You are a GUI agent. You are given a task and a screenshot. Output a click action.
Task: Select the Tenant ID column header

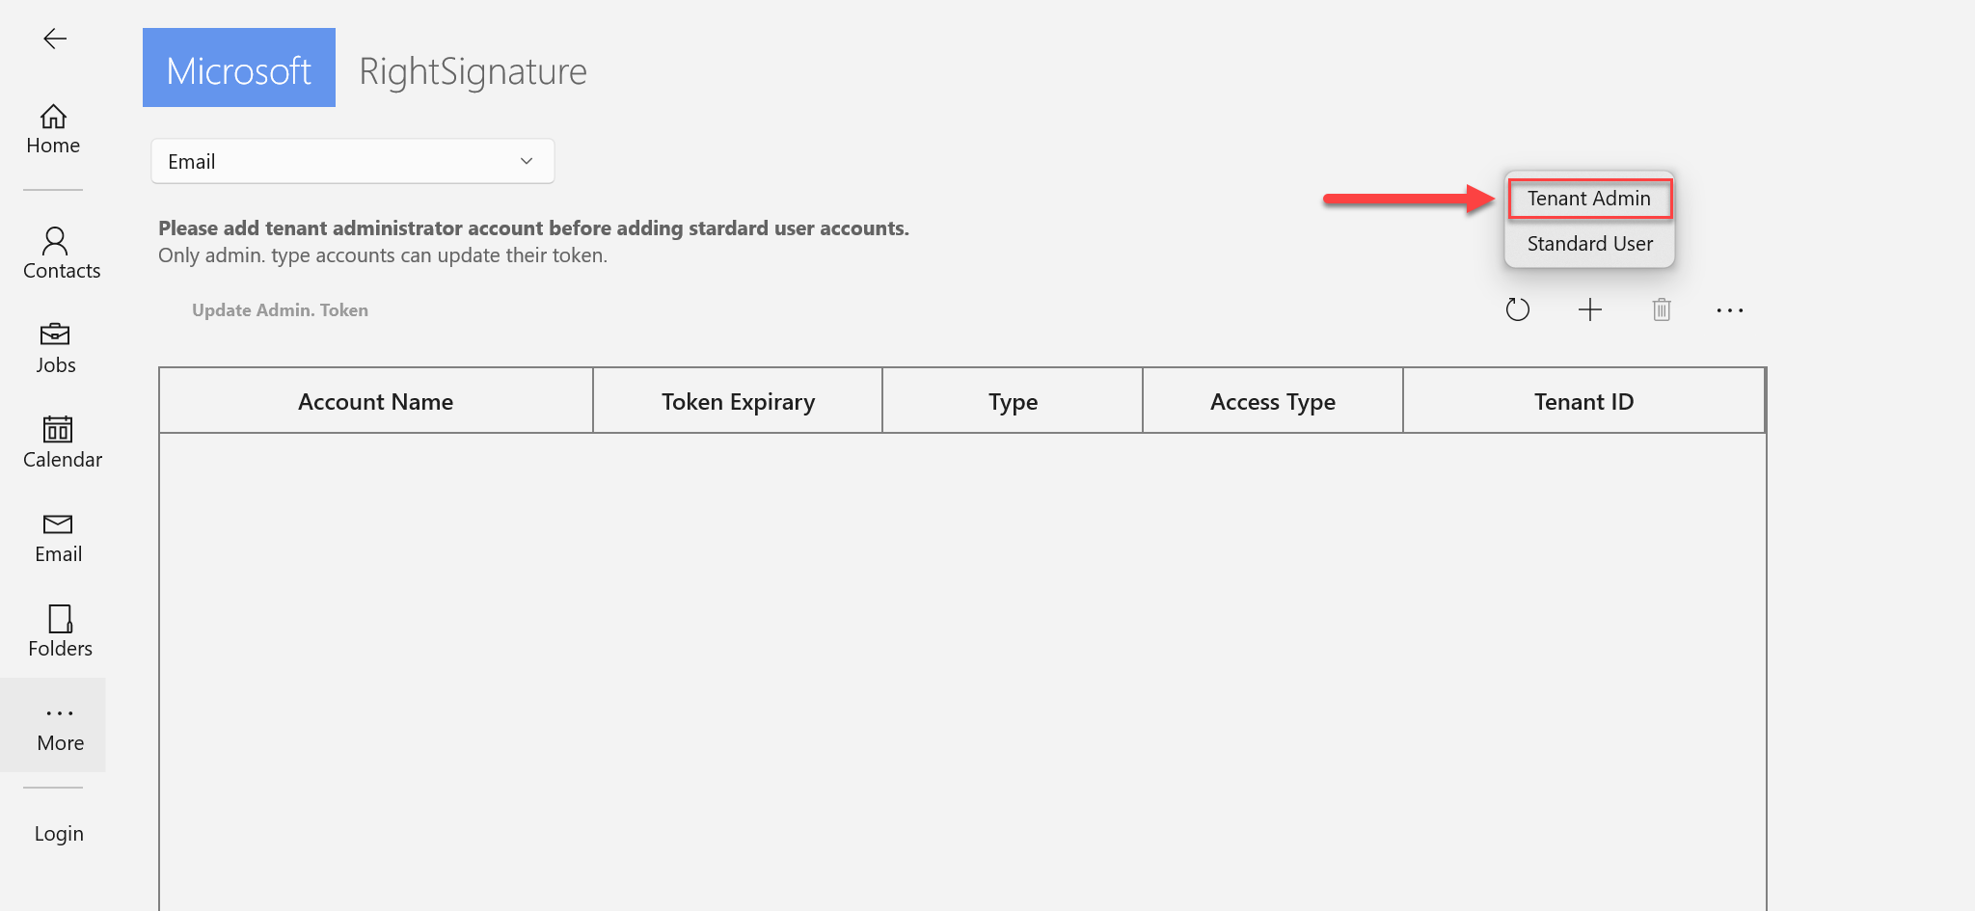pos(1583,401)
